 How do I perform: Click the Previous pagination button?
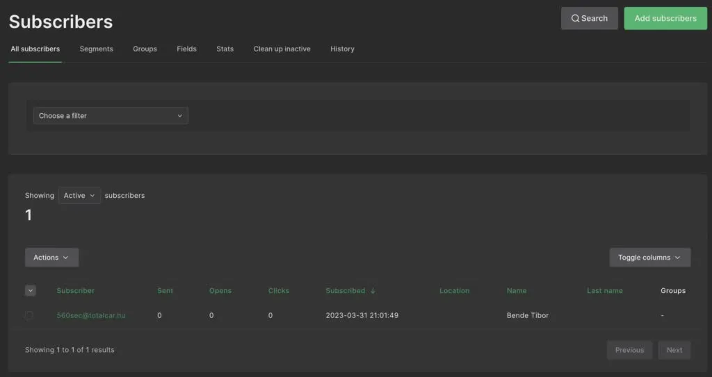pos(629,350)
